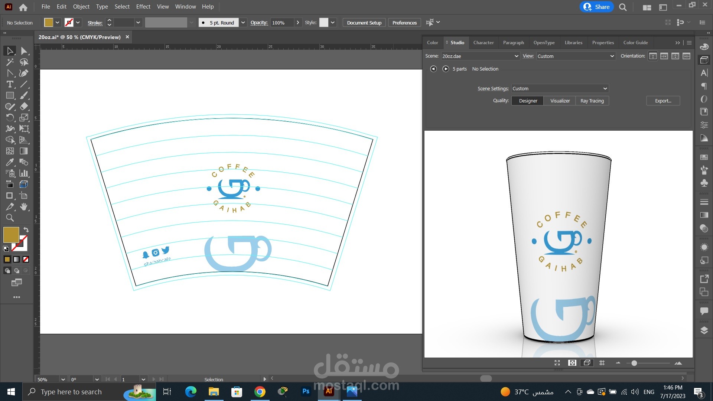
Task: Expand the Scene Settings Custom dropdown
Action: pyautogui.click(x=560, y=88)
